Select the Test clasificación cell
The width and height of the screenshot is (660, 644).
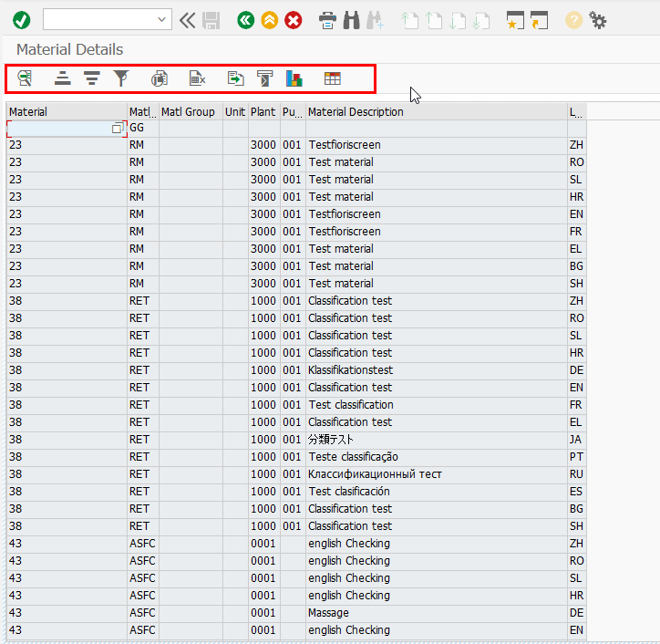tap(436, 492)
